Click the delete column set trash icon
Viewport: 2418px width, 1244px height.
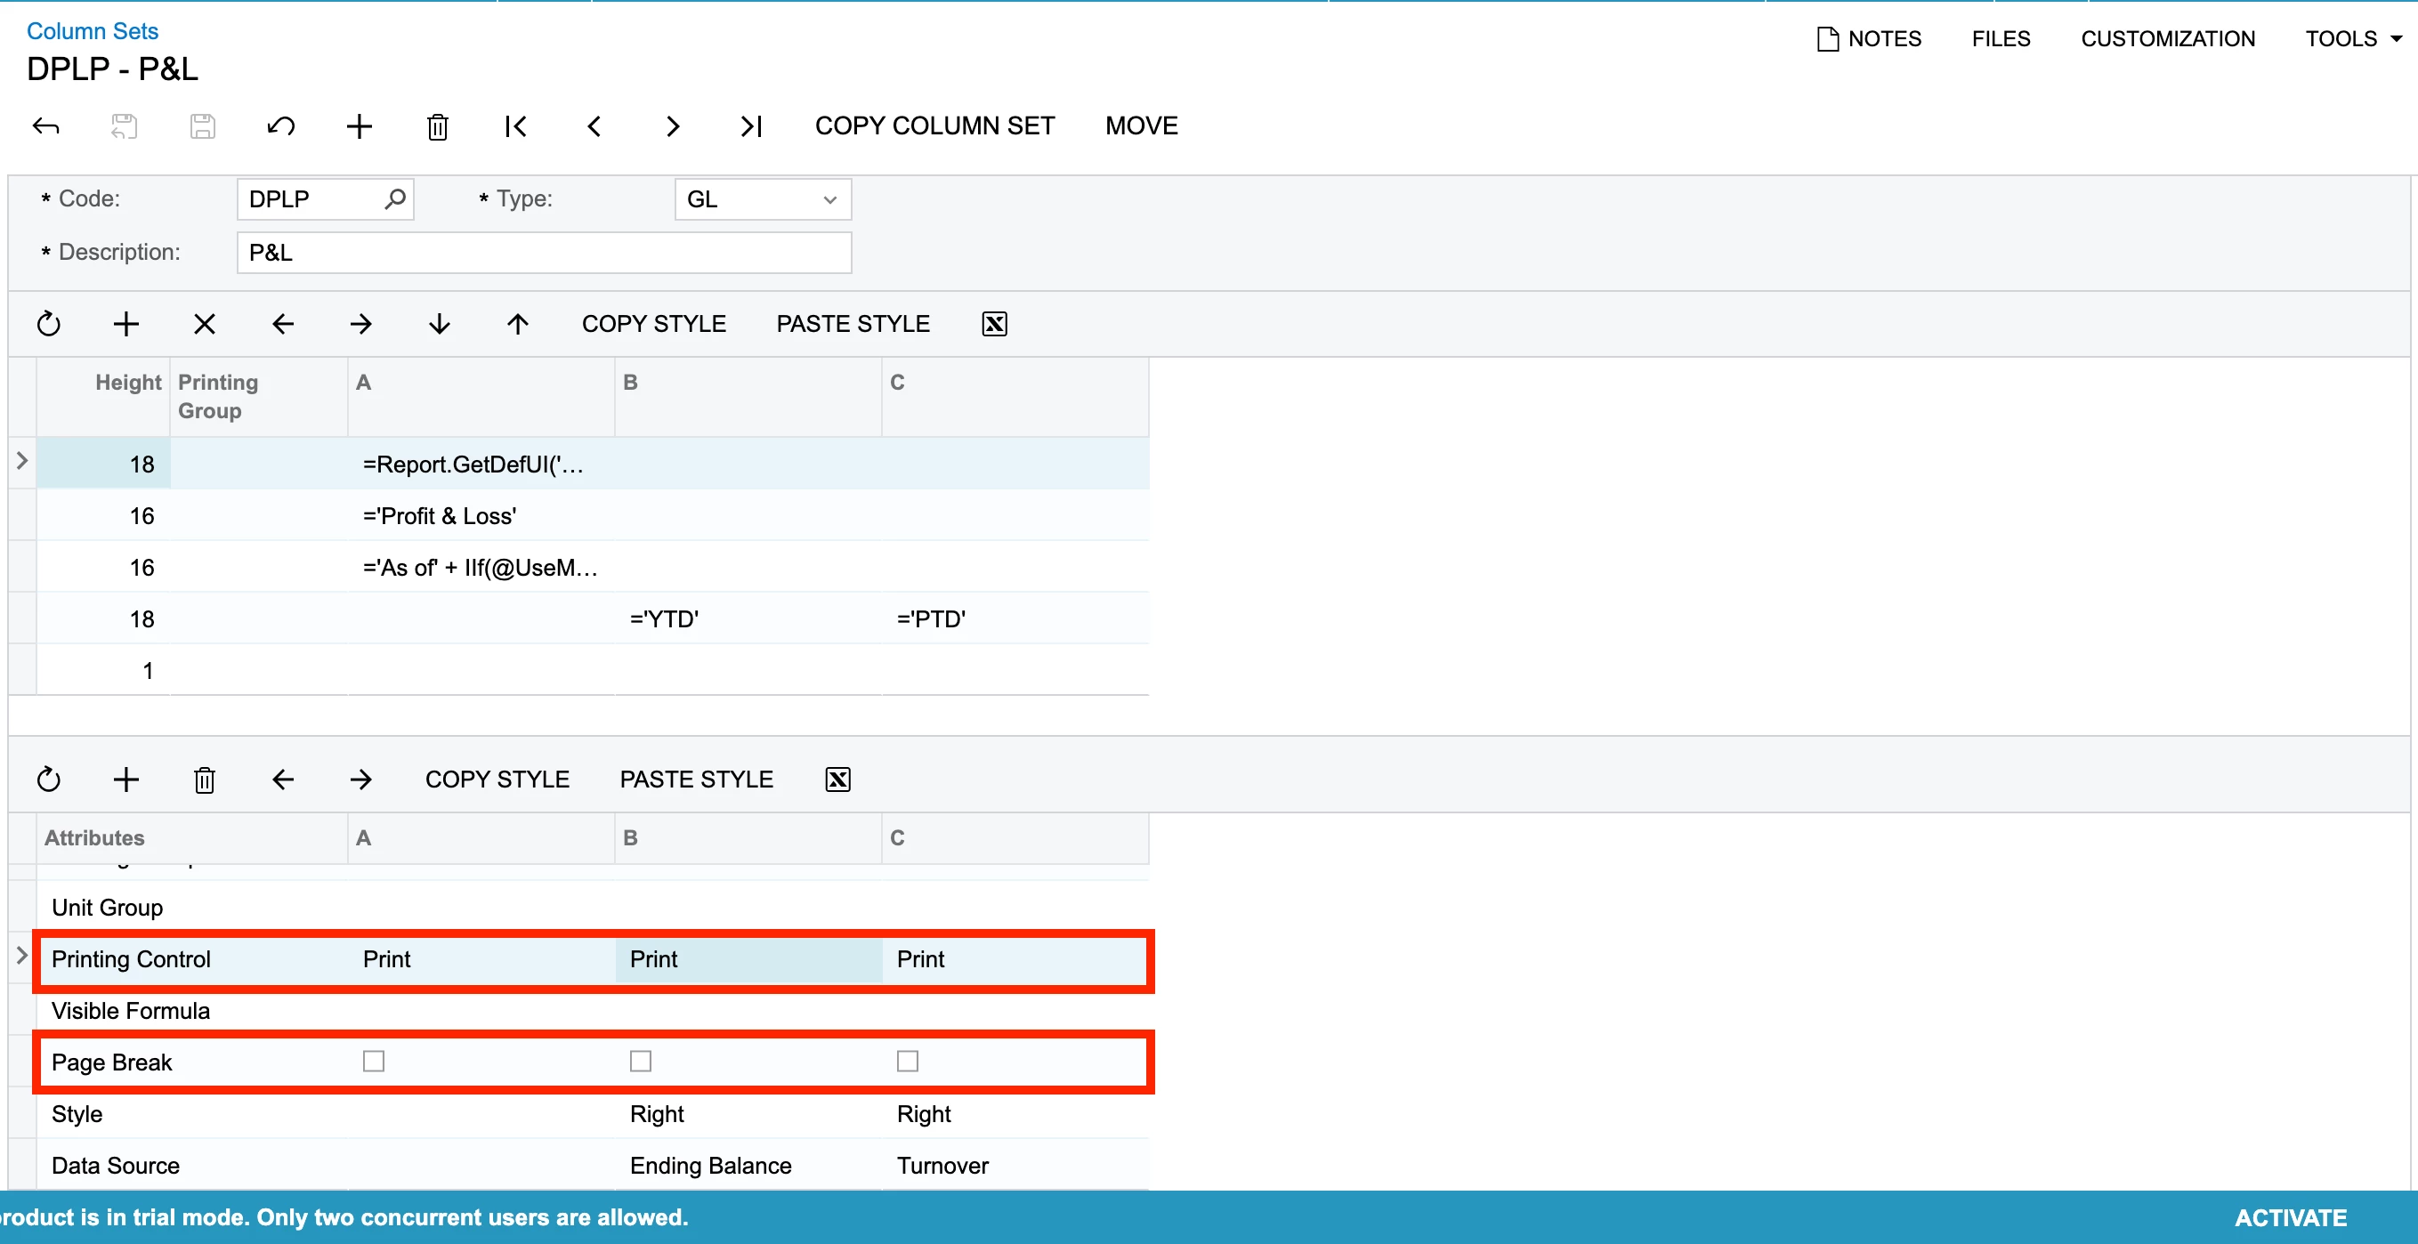point(438,125)
